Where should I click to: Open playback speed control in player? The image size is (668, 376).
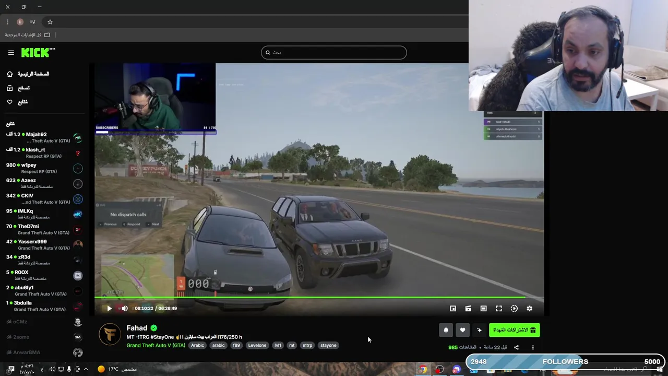(514, 309)
